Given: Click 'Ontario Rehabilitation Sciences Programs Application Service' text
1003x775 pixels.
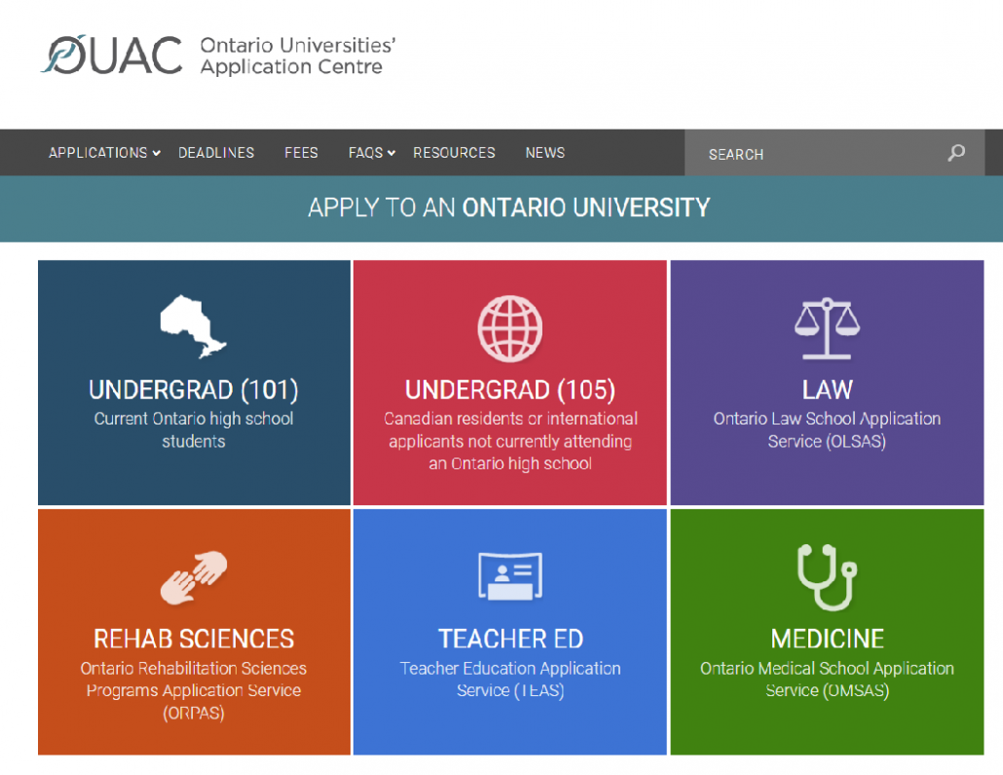Looking at the screenshot, I should click(193, 679).
